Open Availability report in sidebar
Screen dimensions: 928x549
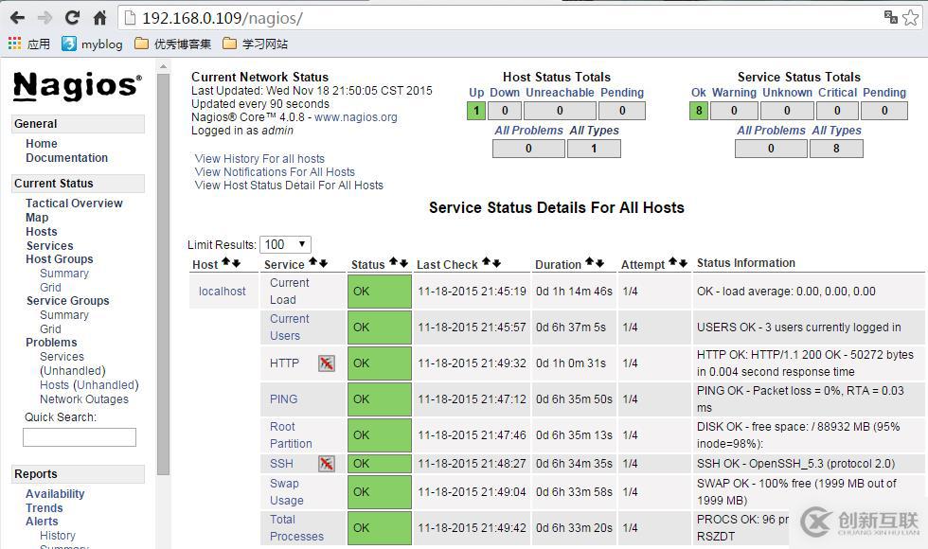tap(55, 494)
